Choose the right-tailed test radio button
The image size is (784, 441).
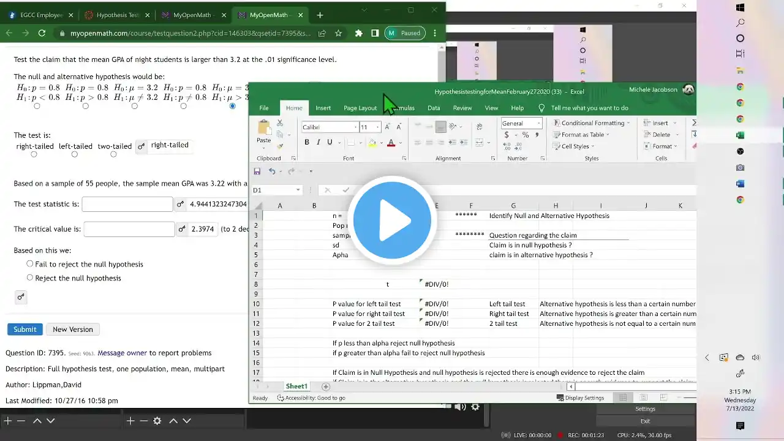[34, 154]
